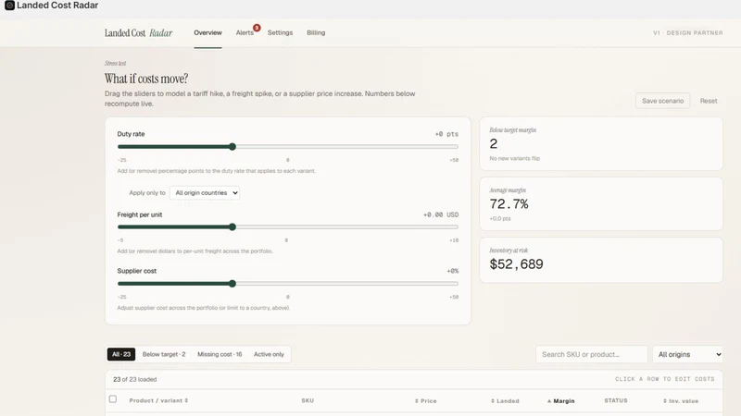Open the Alerts tab
Image resolution: width=741 pixels, height=416 pixels.
(245, 32)
